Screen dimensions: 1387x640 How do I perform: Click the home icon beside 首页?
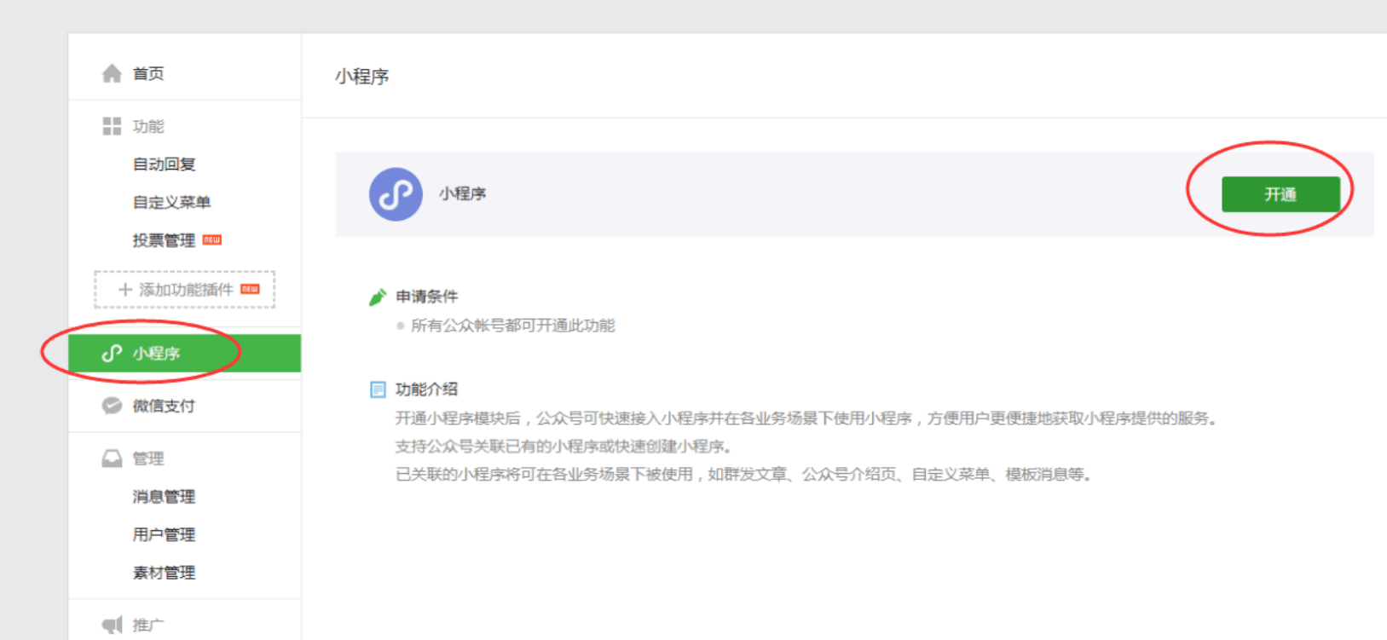pyautogui.click(x=112, y=74)
